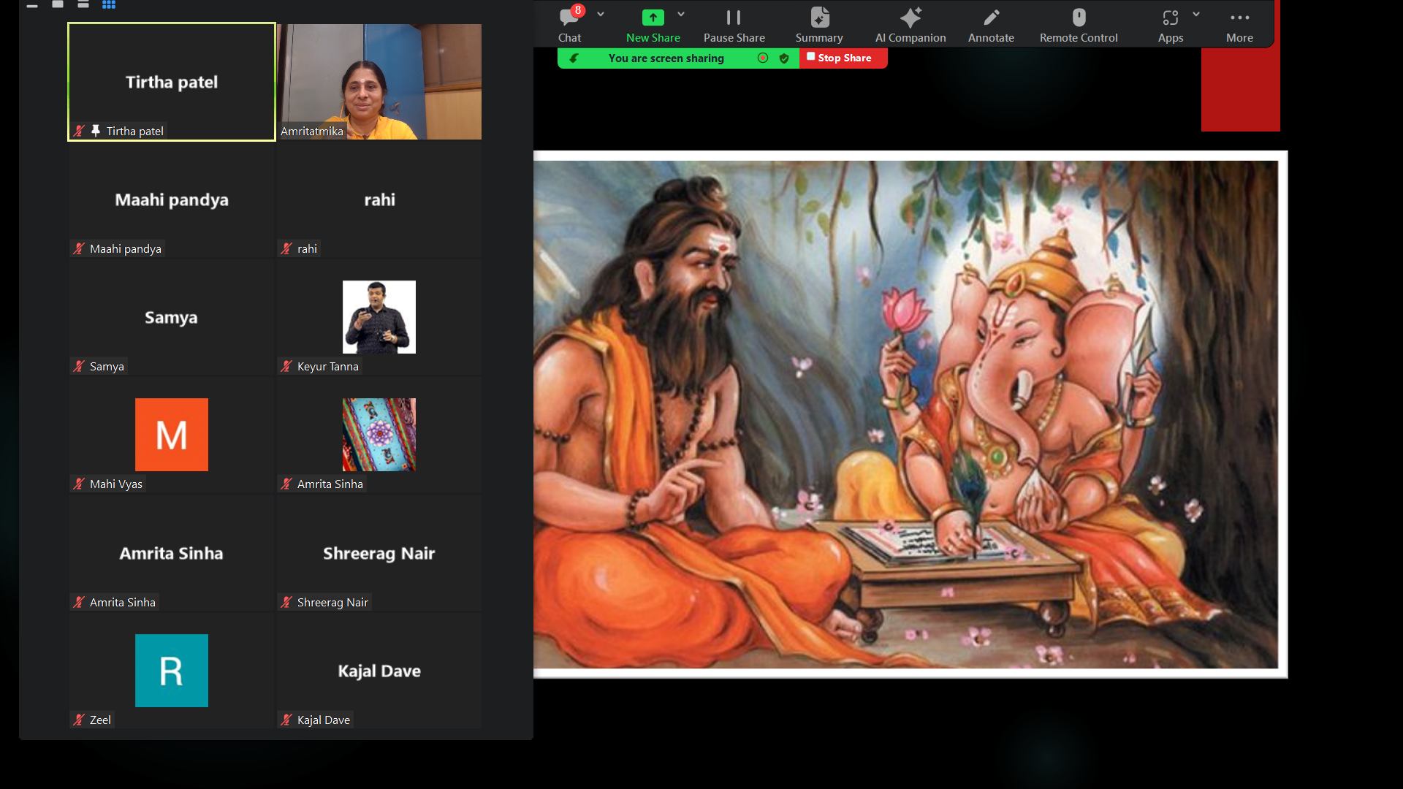The height and width of the screenshot is (789, 1403).
Task: Select Keyur Tanna's profile picture
Action: point(379,317)
